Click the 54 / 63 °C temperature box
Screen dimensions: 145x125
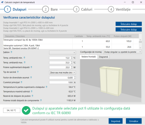(11, 110)
